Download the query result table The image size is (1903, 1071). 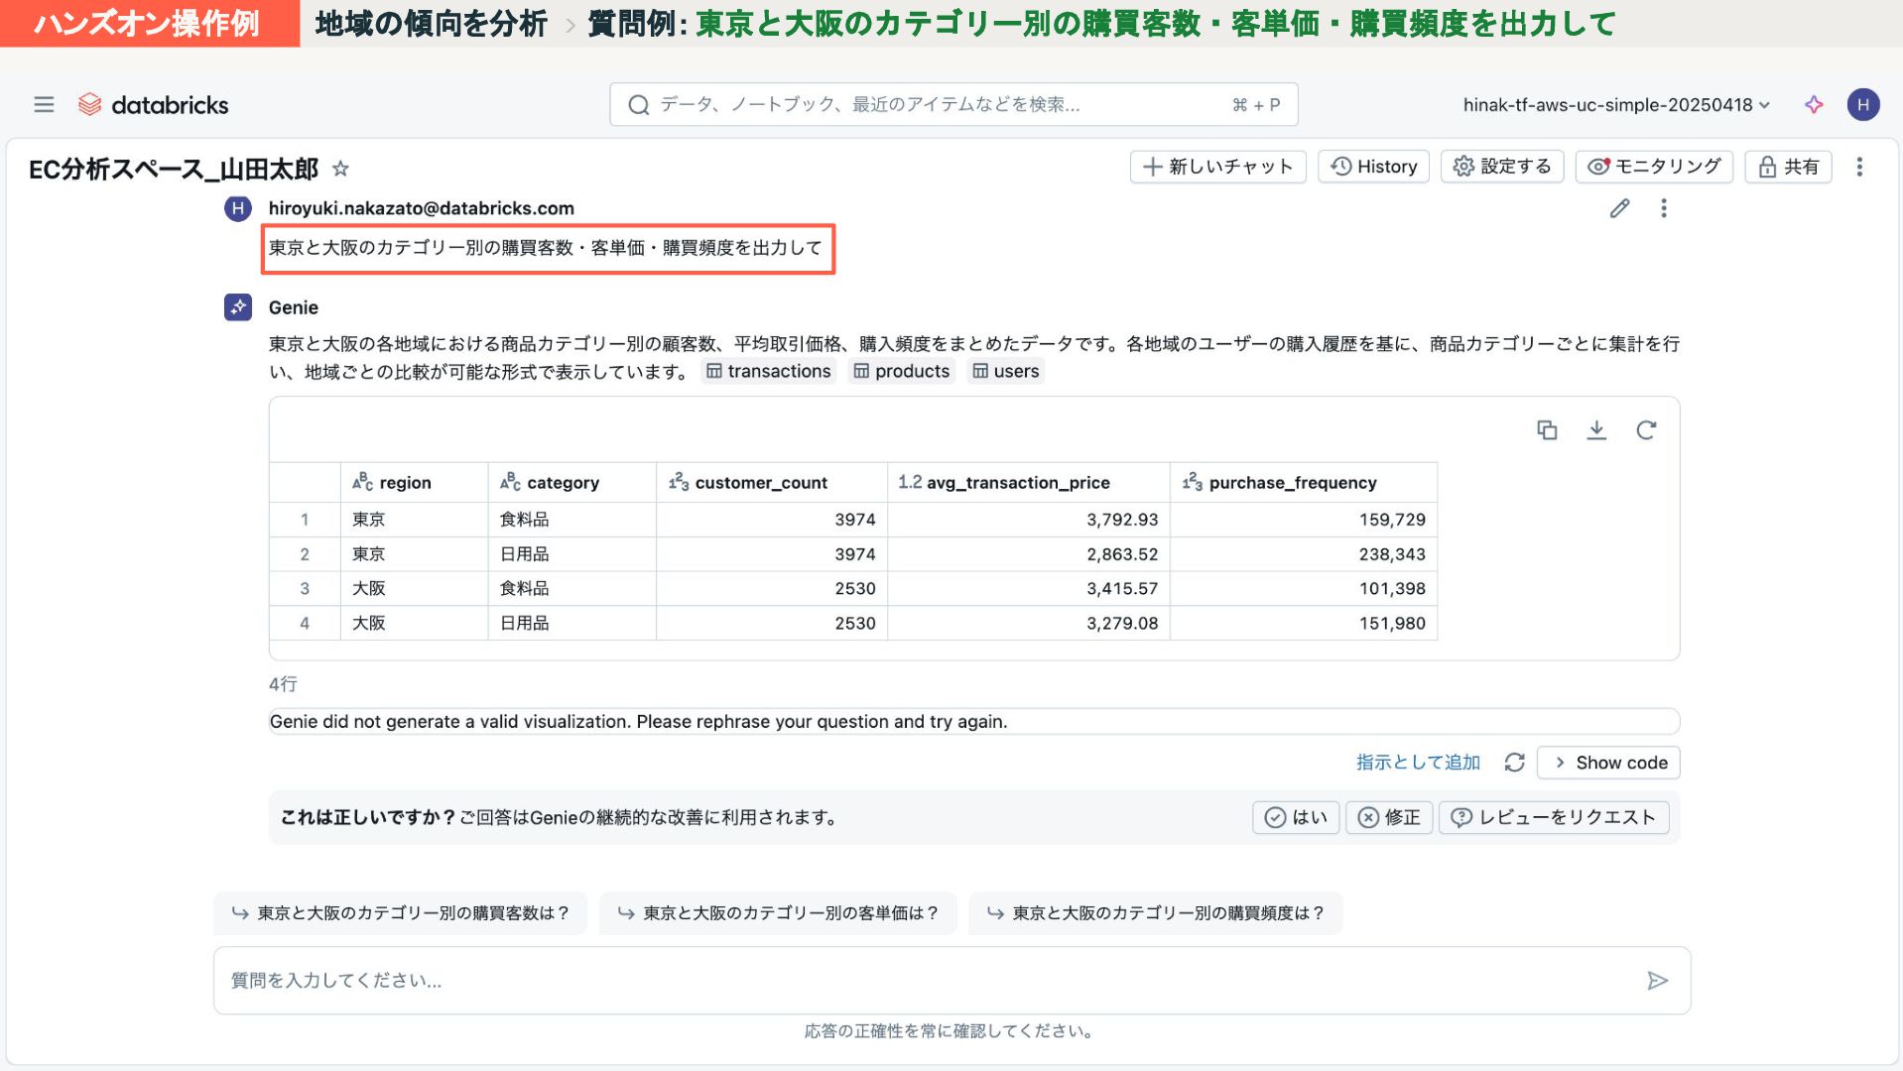(x=1596, y=429)
